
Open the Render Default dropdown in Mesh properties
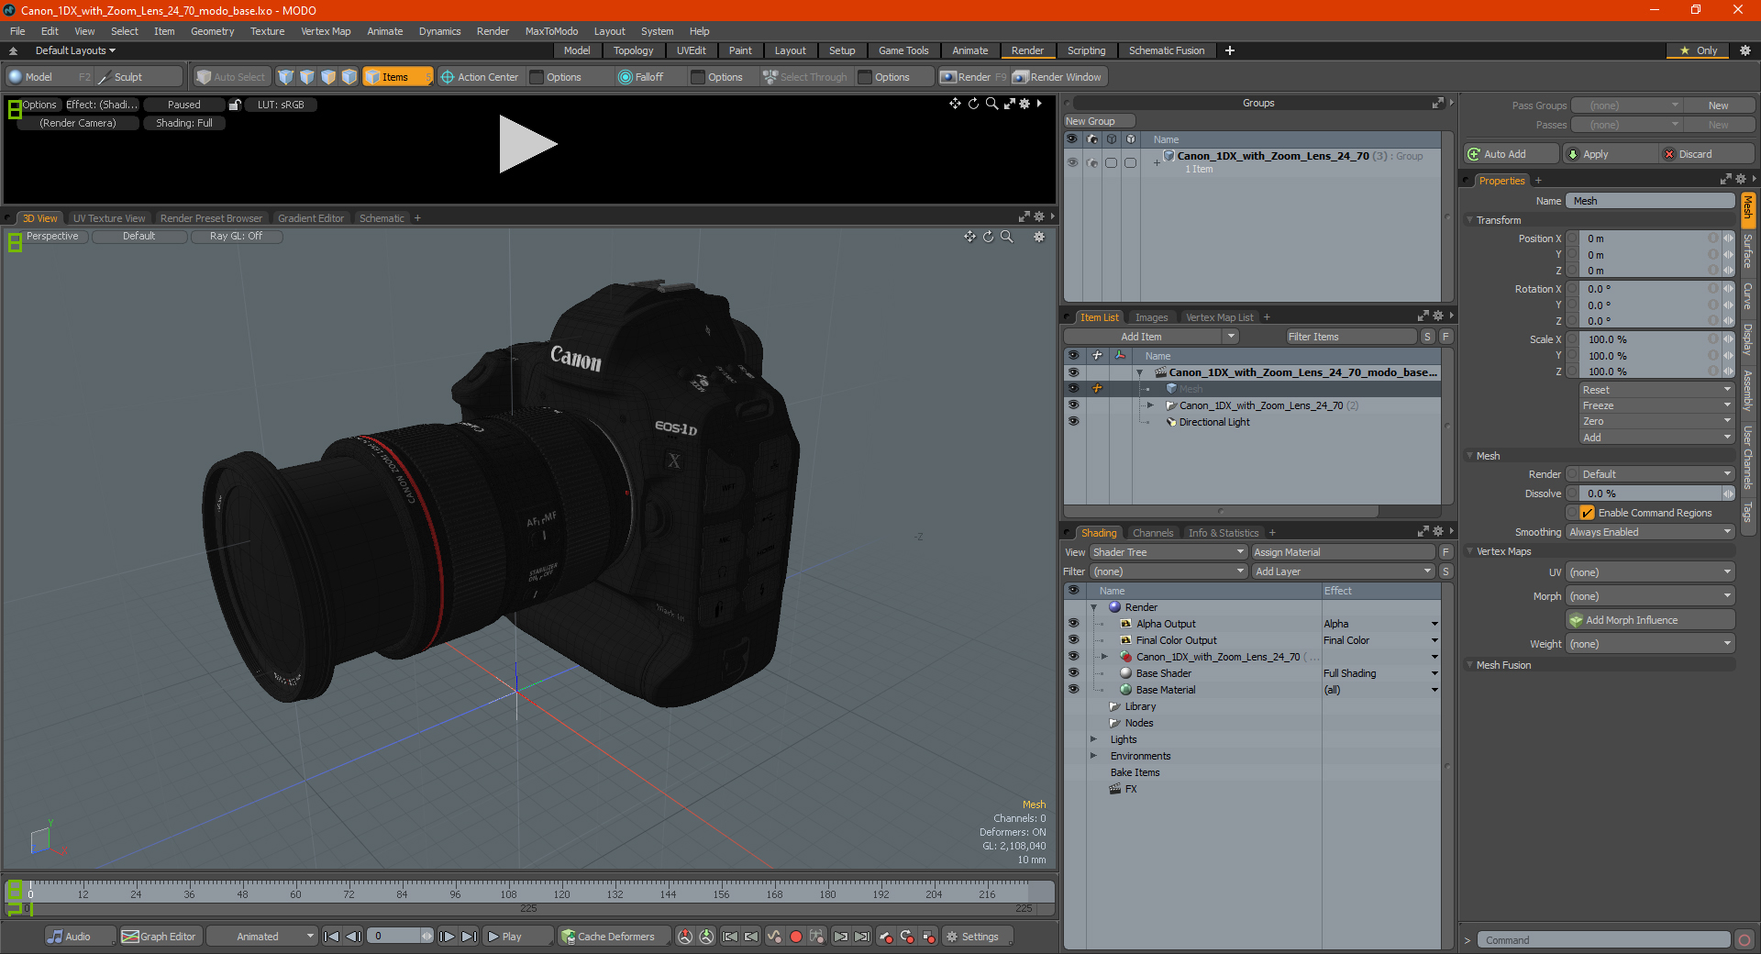coord(1656,474)
